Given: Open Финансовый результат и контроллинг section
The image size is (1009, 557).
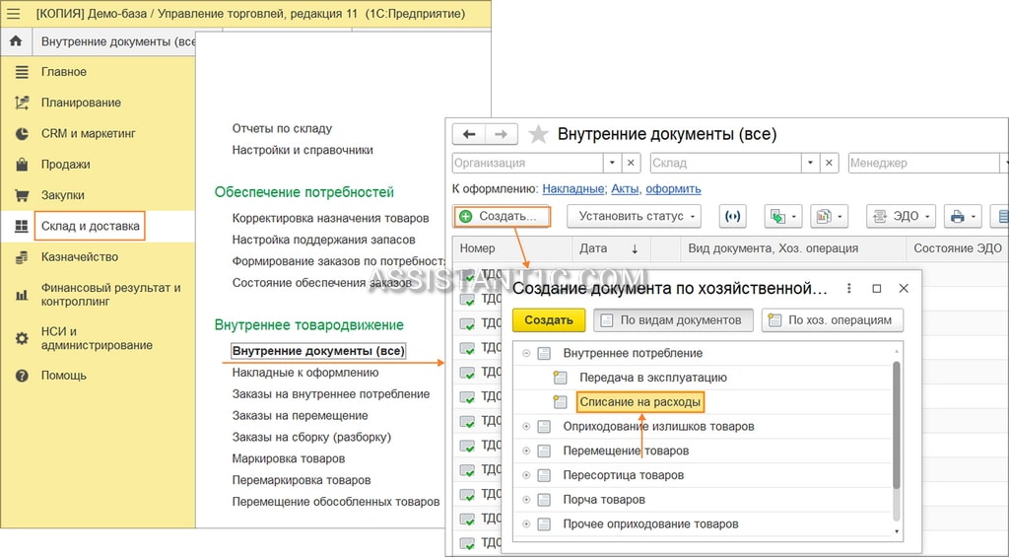Looking at the screenshot, I should tap(110, 295).
